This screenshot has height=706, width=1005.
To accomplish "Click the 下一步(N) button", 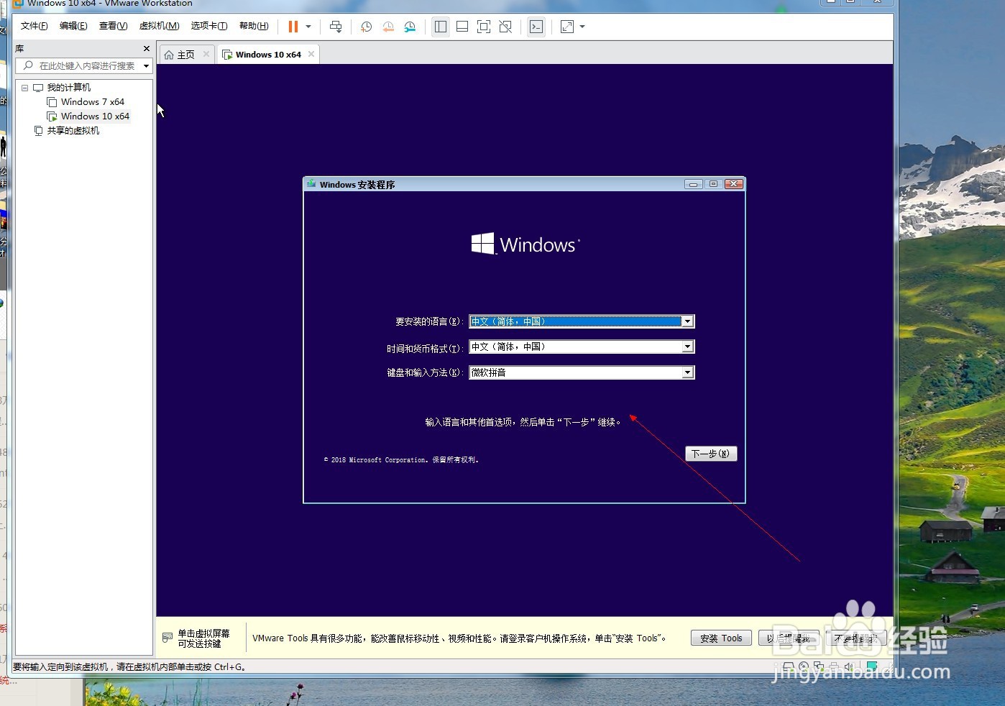I will pos(711,454).
